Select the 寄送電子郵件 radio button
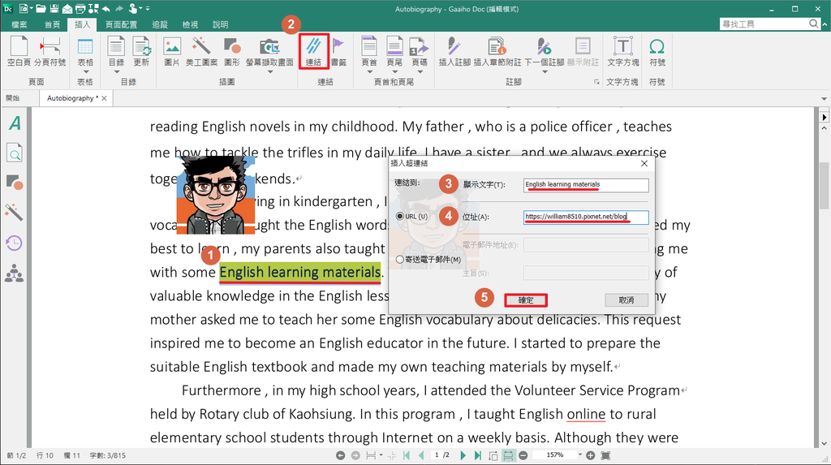The height and width of the screenshot is (465, 831). tap(399, 260)
